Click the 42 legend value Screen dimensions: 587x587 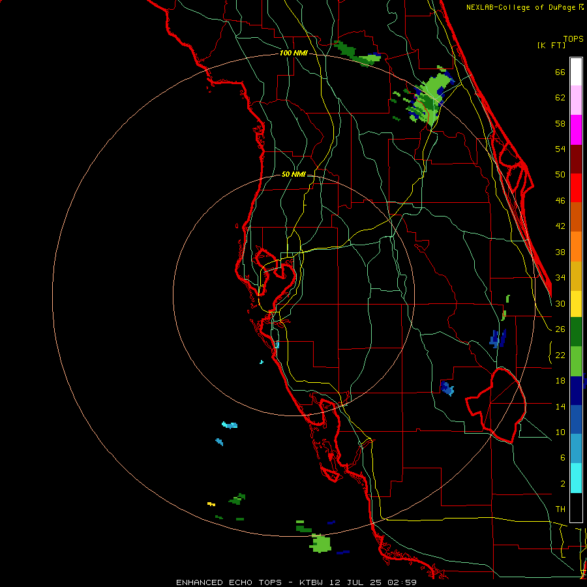(x=560, y=226)
